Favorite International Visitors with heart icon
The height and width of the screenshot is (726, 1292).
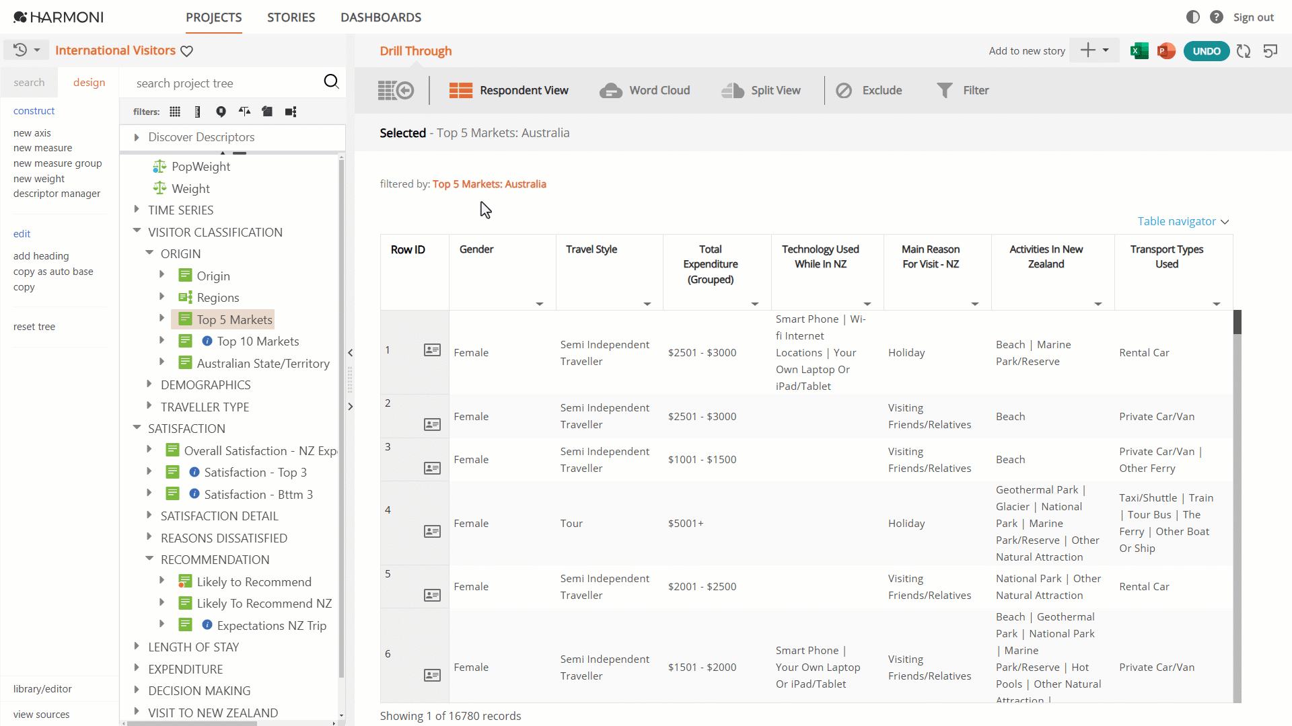coord(187,51)
